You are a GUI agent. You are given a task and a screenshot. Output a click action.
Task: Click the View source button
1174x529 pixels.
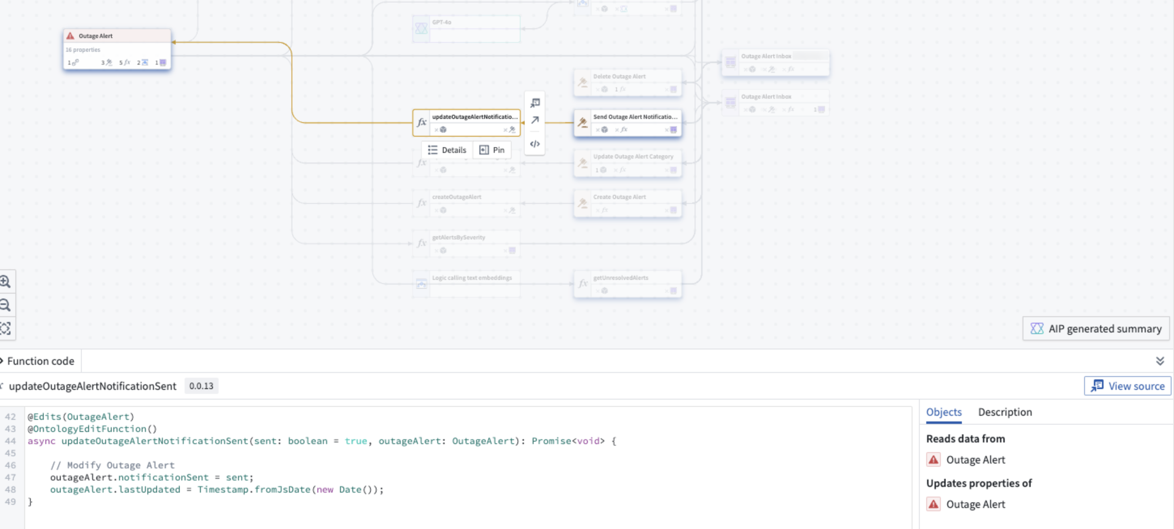pos(1127,385)
